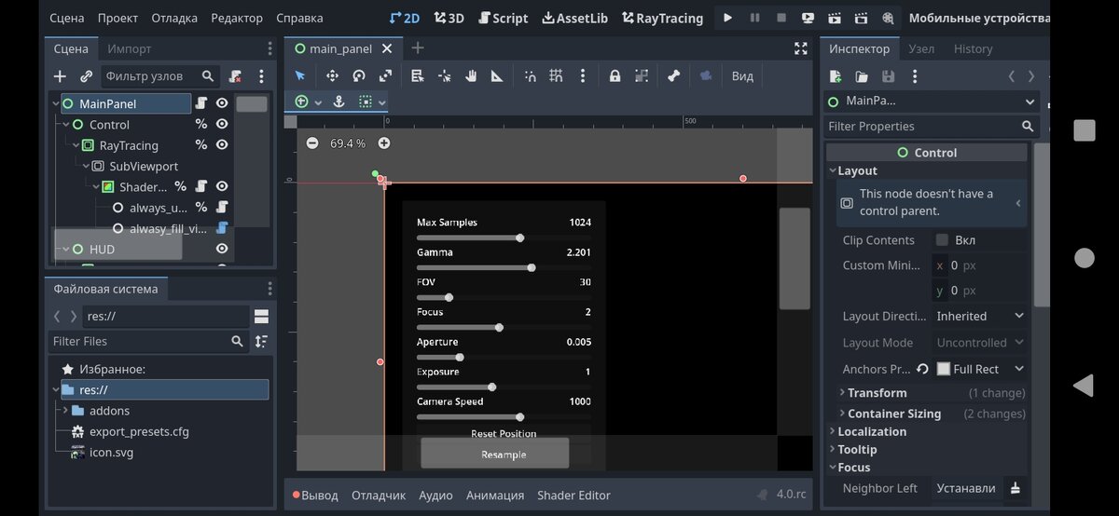Select the alwasy_fill_vi... node

169,228
